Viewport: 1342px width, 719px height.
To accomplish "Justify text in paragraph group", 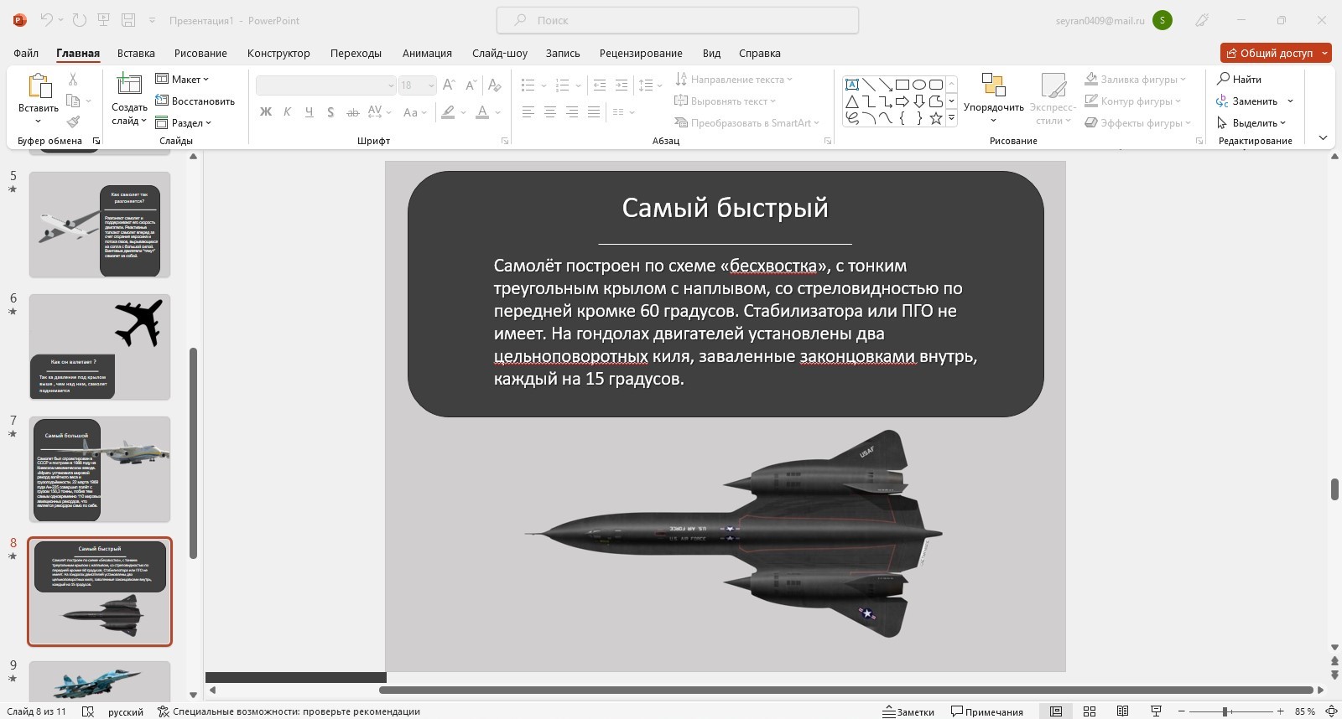I will point(593,111).
